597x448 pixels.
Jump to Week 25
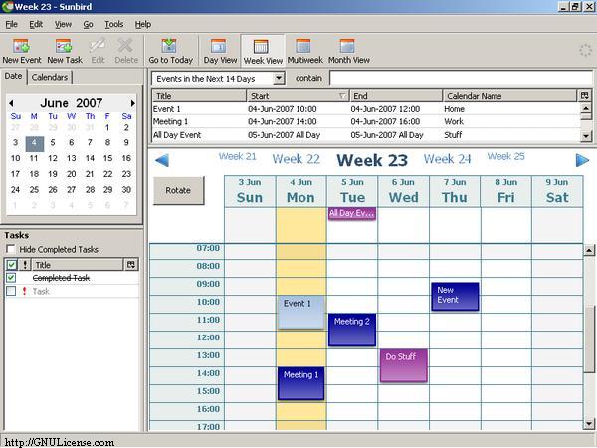506,156
